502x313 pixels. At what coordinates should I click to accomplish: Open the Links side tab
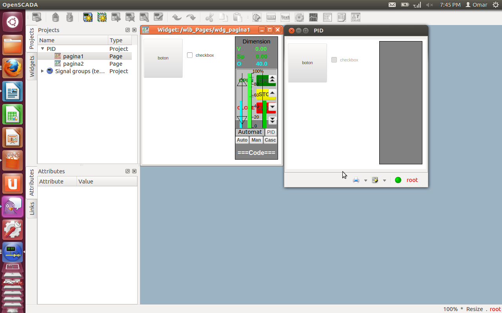pos(32,209)
